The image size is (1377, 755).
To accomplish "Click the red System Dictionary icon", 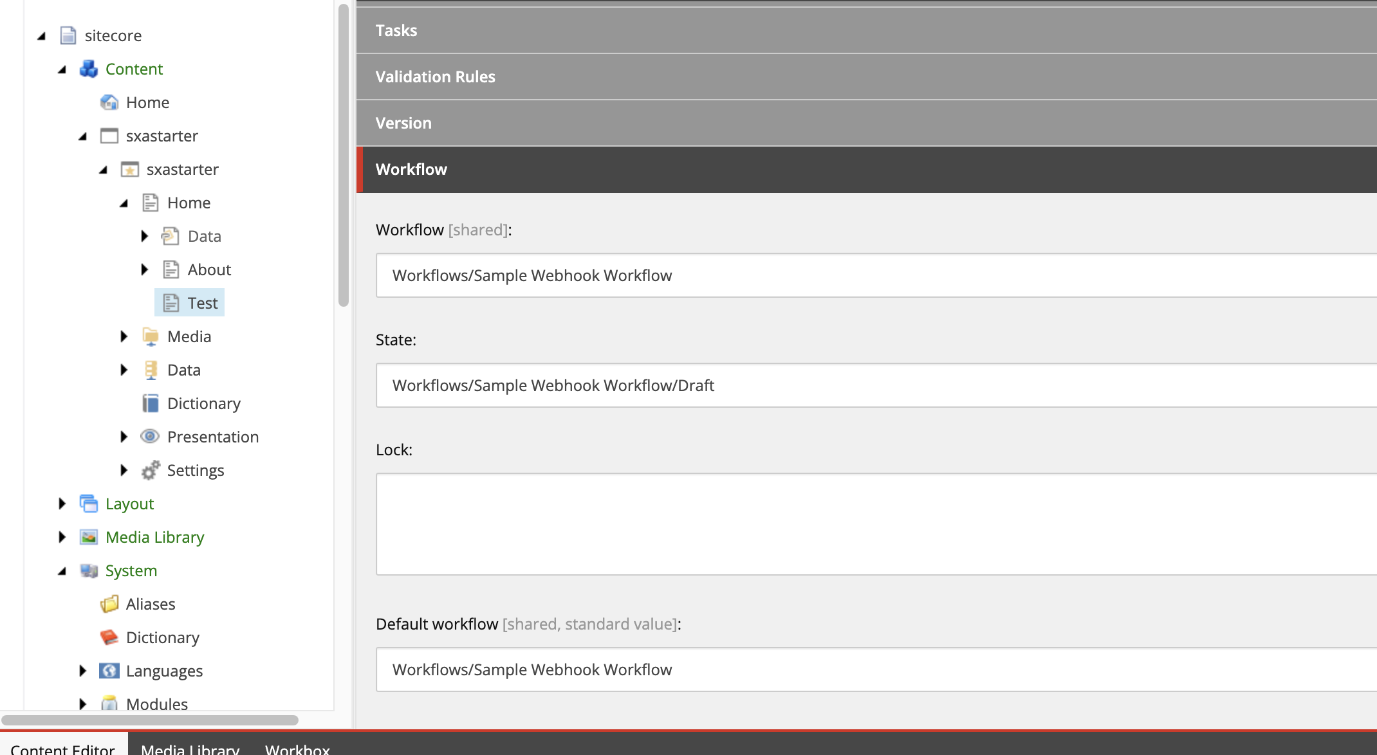I will [109, 637].
